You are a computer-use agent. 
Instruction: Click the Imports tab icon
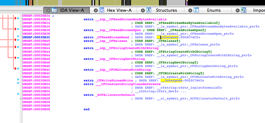(x=243, y=10)
